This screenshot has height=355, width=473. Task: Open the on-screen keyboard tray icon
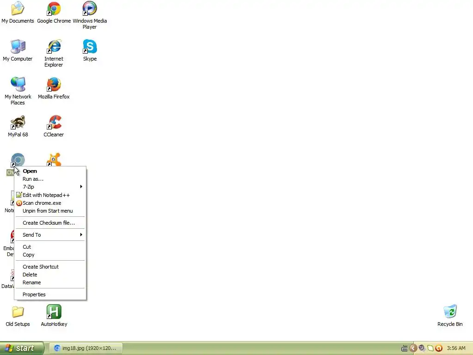pos(404,349)
